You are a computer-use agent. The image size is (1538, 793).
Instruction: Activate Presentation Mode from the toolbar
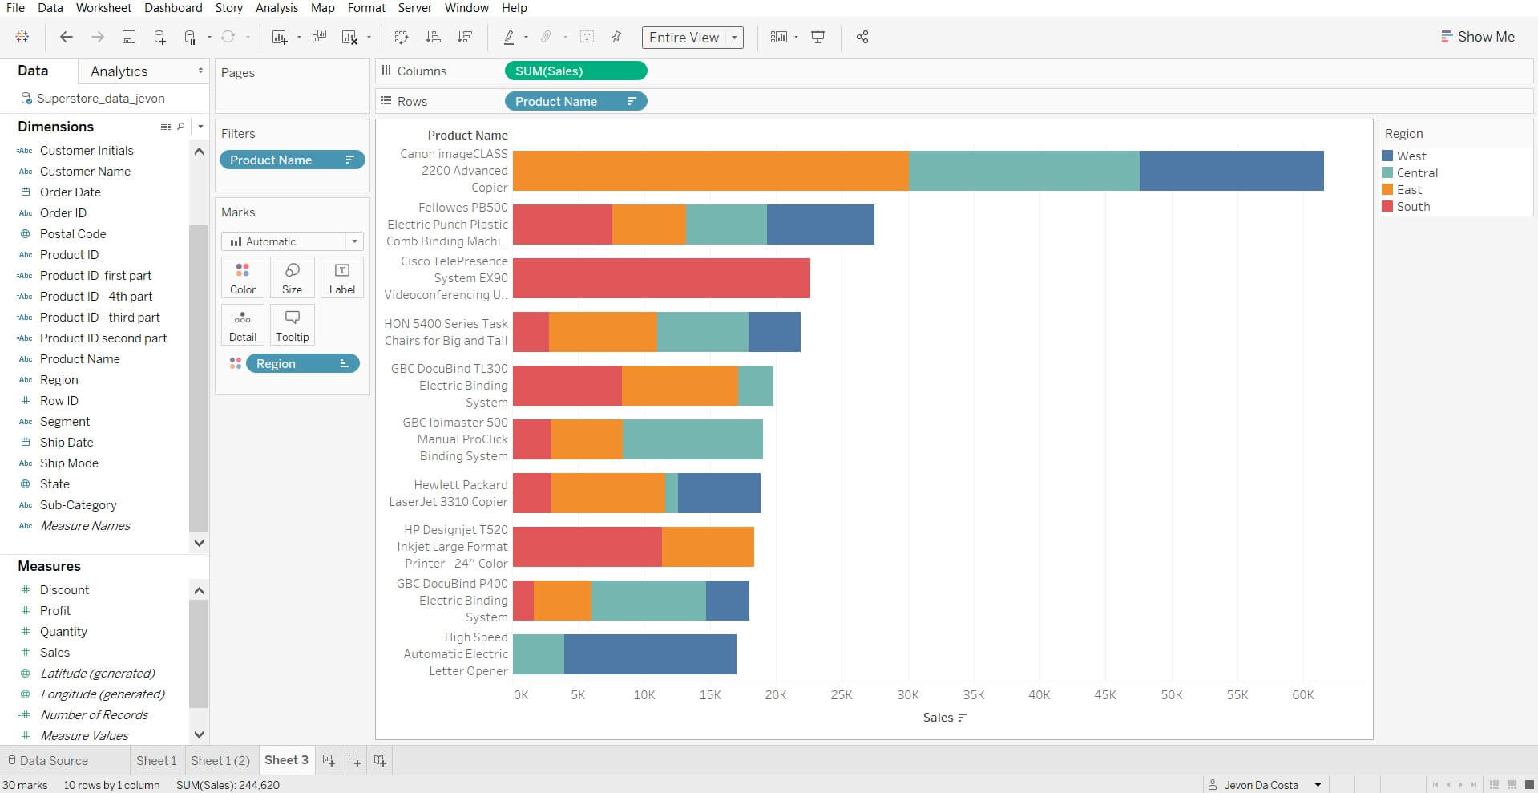coord(817,37)
